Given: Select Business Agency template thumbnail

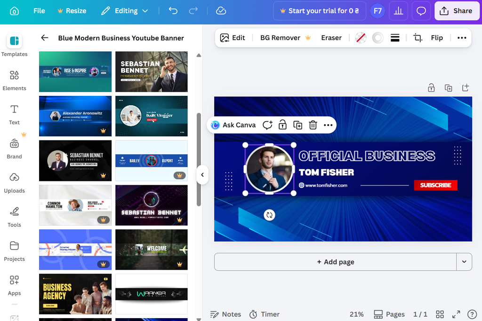Looking at the screenshot, I should pos(75,294).
